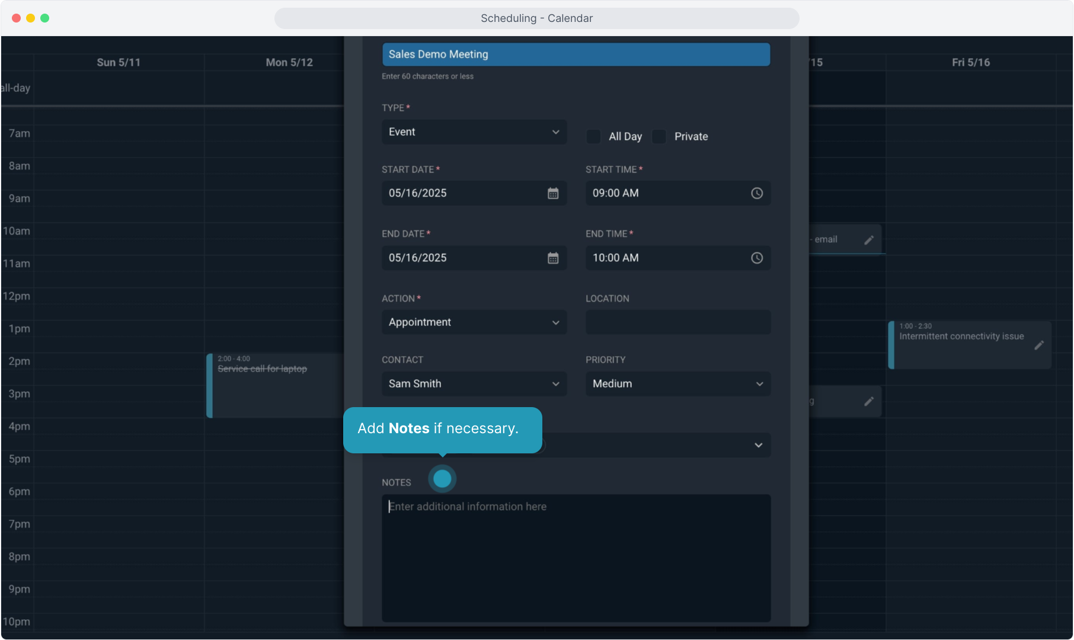The height and width of the screenshot is (640, 1074).
Task: Click the Sales Demo Meeting title field
Action: pos(576,55)
